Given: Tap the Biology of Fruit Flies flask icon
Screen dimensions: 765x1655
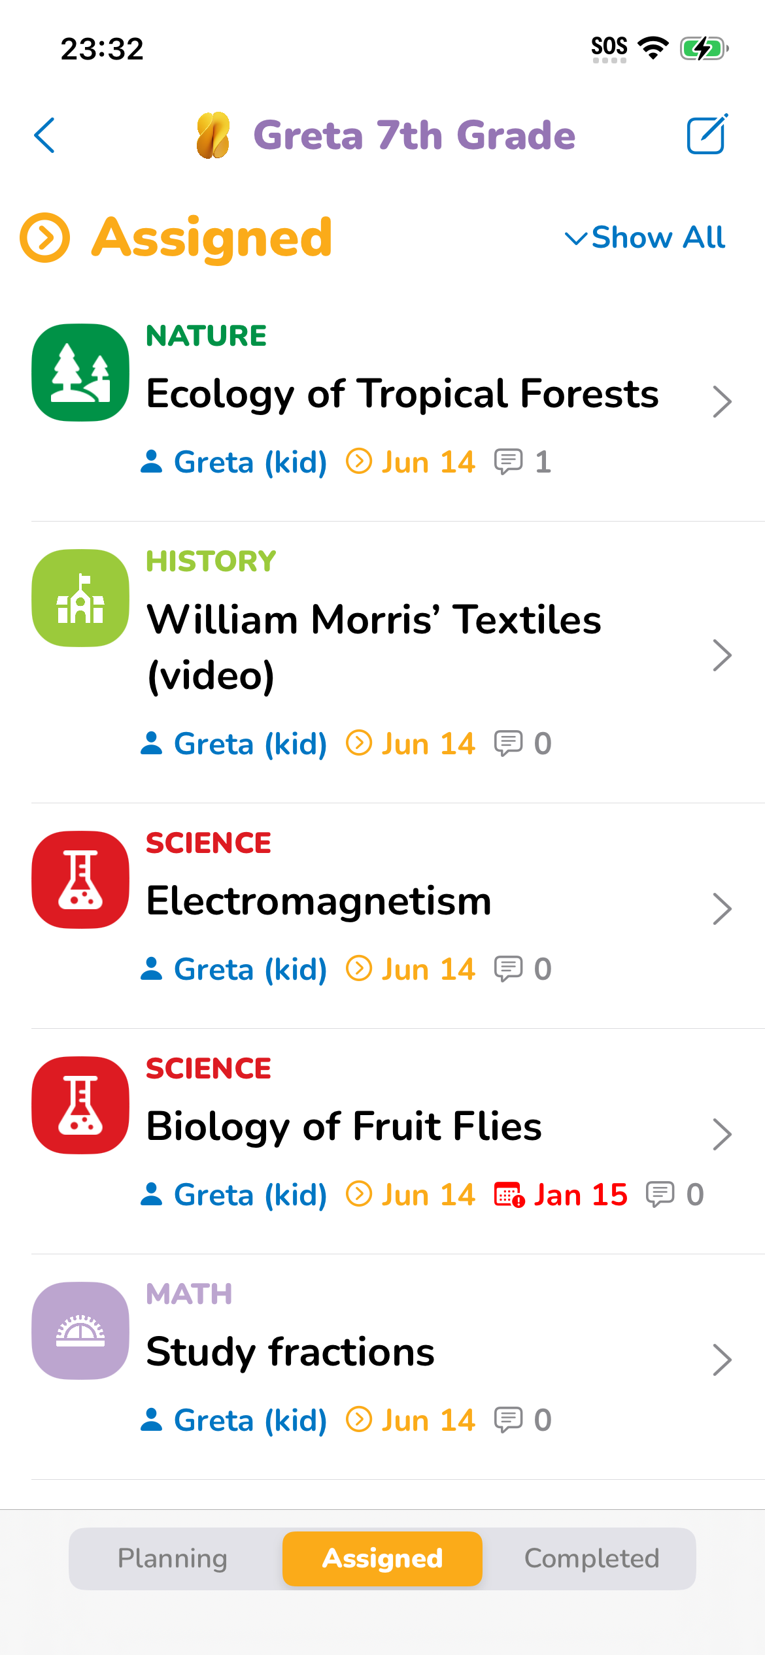Looking at the screenshot, I should (x=80, y=1105).
